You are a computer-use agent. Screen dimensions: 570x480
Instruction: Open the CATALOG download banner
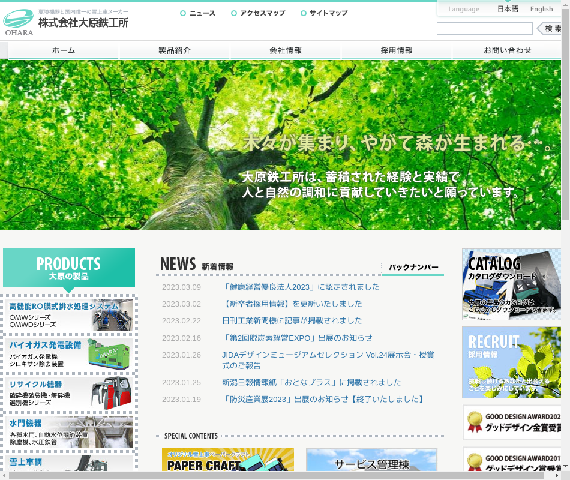511,284
